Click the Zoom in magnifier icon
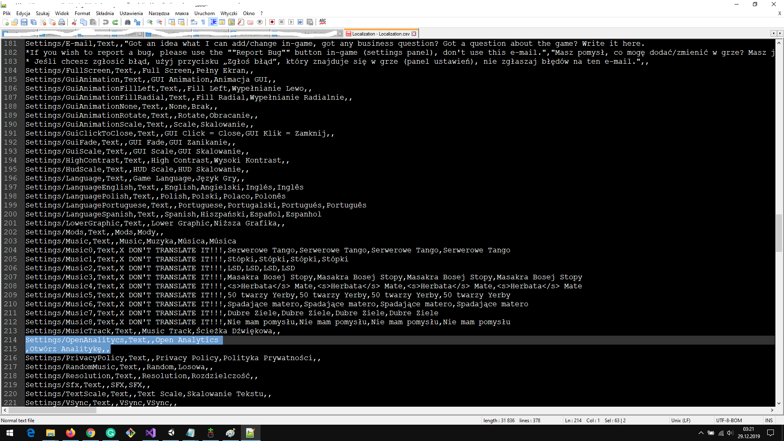The image size is (784, 441). tap(150, 22)
